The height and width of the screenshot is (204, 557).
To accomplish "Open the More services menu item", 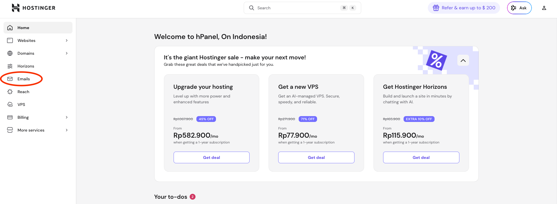I will pos(31,130).
